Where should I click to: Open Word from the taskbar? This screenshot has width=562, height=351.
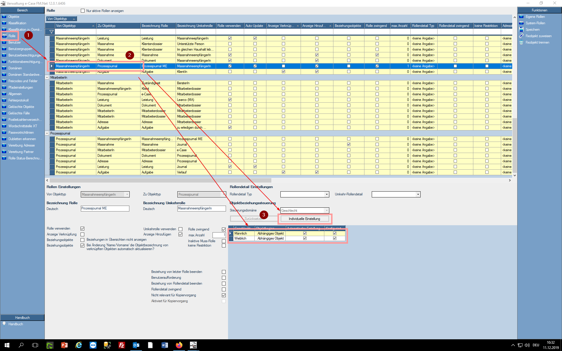(x=165, y=345)
